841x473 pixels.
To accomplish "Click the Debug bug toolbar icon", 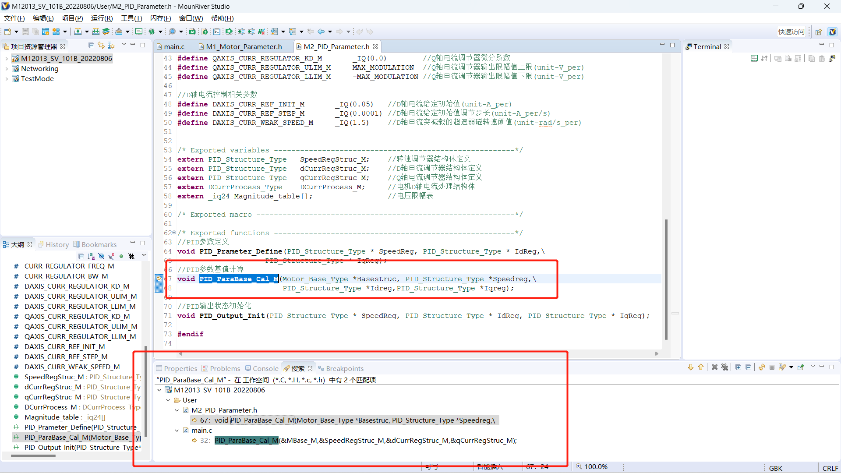I will 152,32.
